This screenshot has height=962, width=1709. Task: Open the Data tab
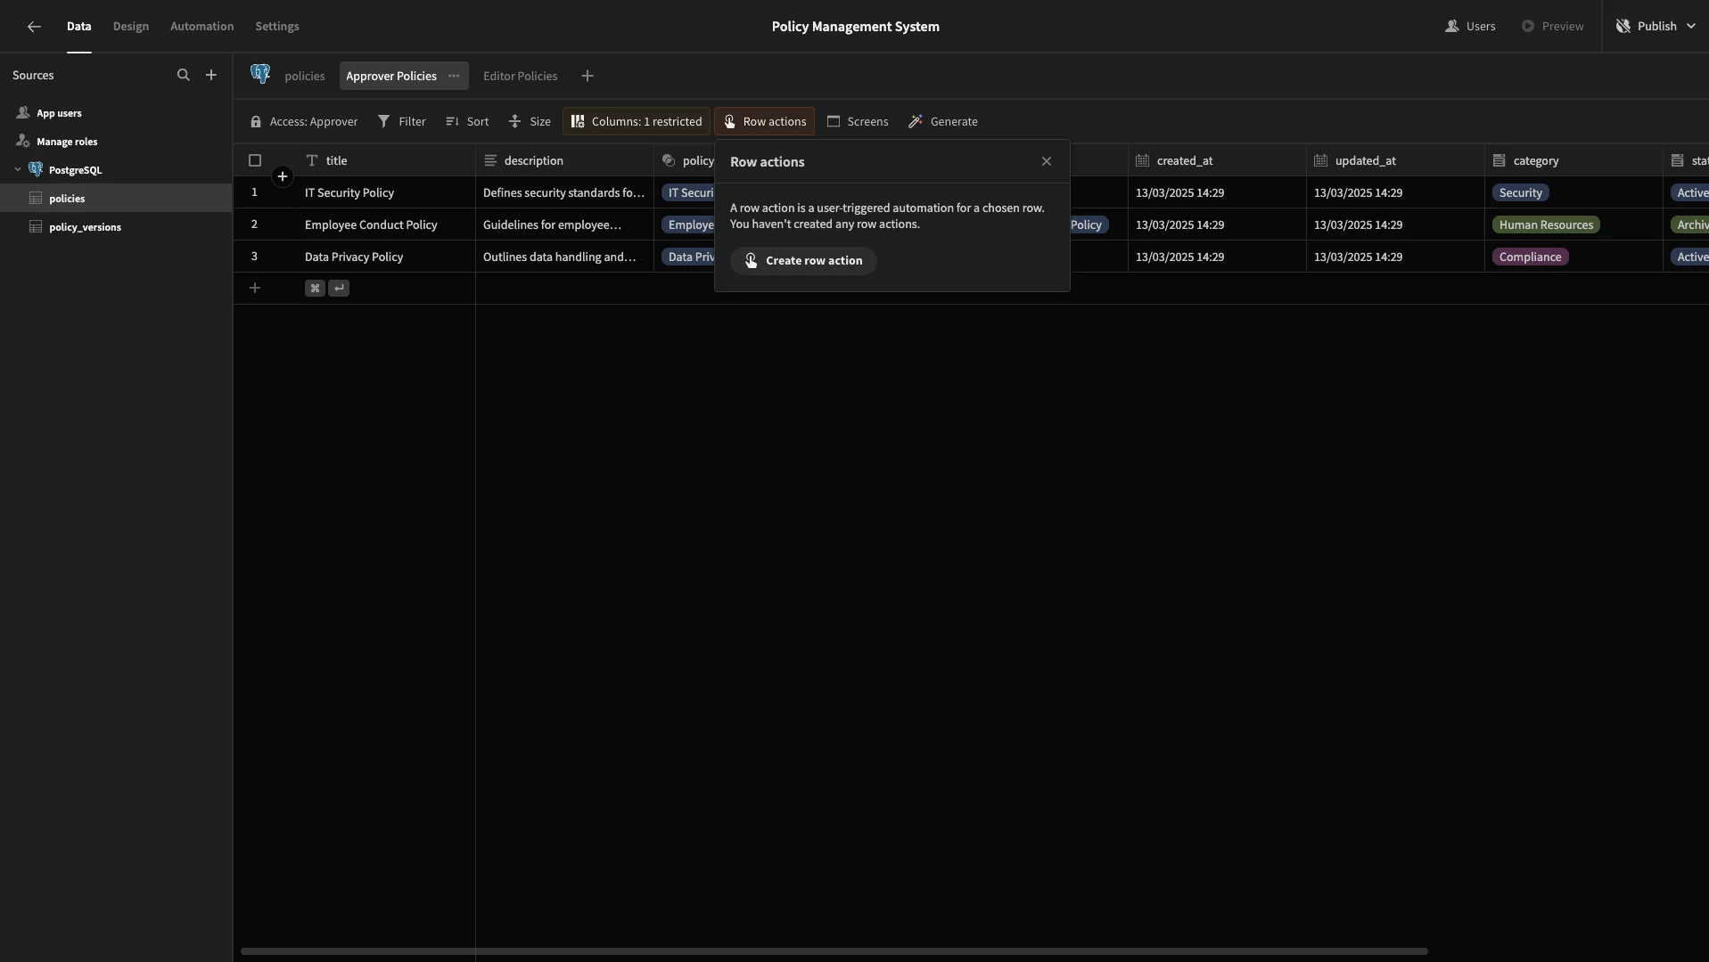click(78, 27)
